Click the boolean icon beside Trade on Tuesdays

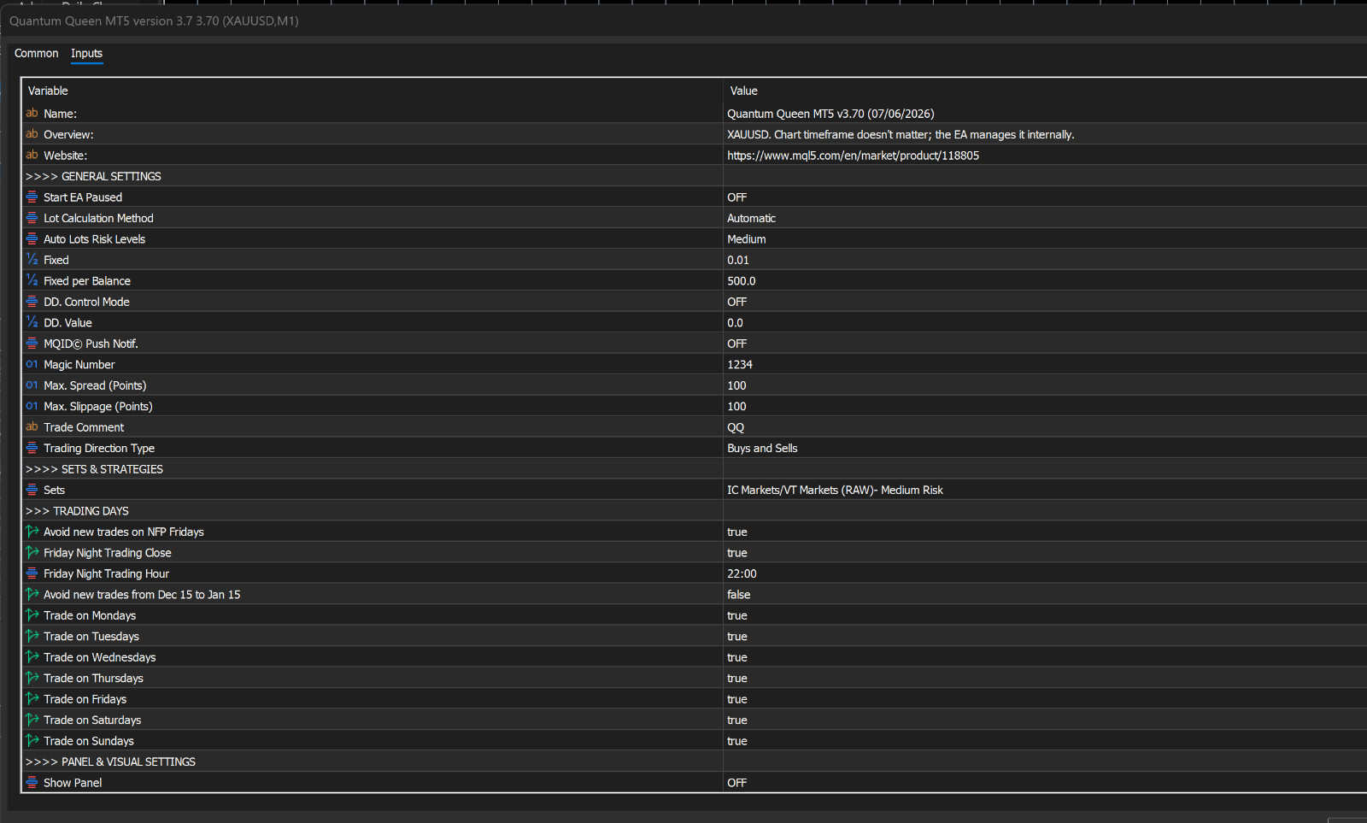pos(32,637)
